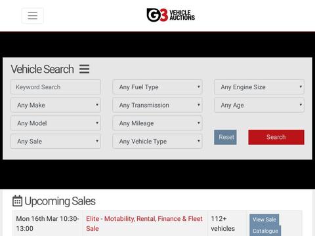The width and height of the screenshot is (315, 236).
Task: Click the Vehicle Search heading
Action: [x=42, y=69]
